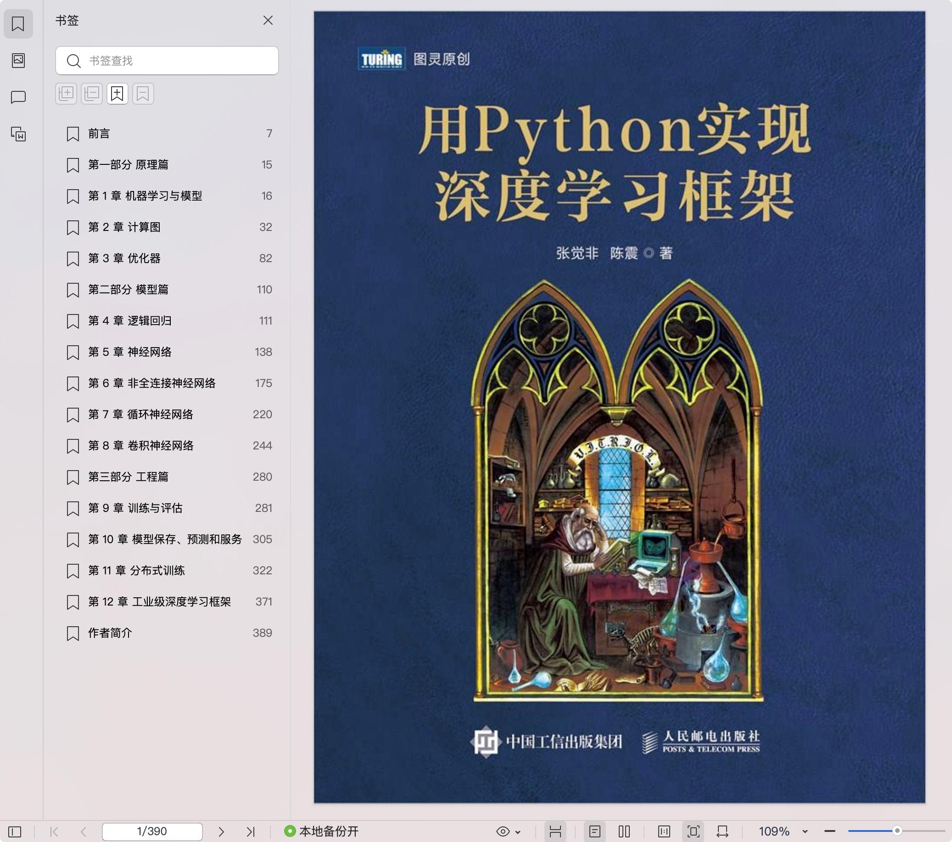Image resolution: width=952 pixels, height=842 pixels.
Task: Open bookmark 第一部分 原理篇
Action: tap(167, 165)
